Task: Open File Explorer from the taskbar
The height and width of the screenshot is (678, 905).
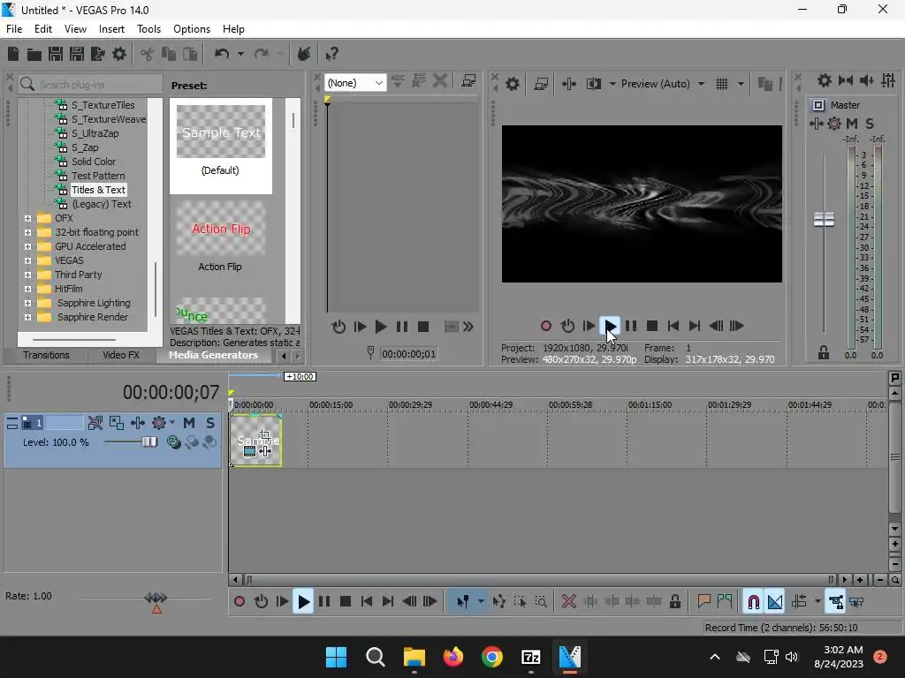Action: [x=414, y=657]
